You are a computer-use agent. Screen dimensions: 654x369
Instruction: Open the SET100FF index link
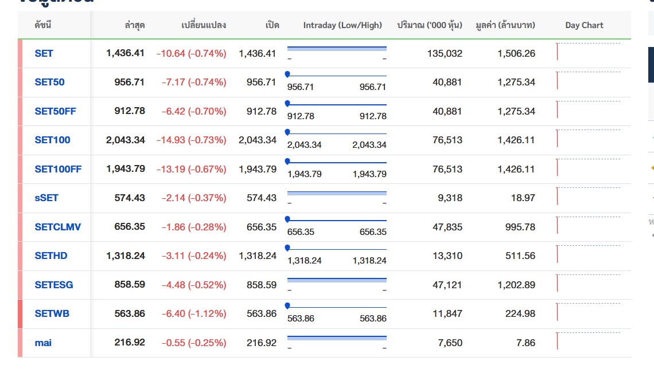click(58, 169)
